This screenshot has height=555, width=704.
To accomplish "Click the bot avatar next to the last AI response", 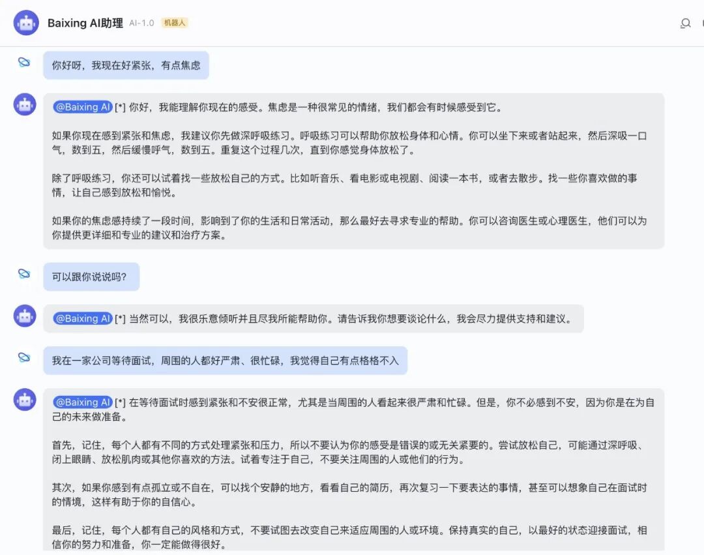I will [x=24, y=401].
